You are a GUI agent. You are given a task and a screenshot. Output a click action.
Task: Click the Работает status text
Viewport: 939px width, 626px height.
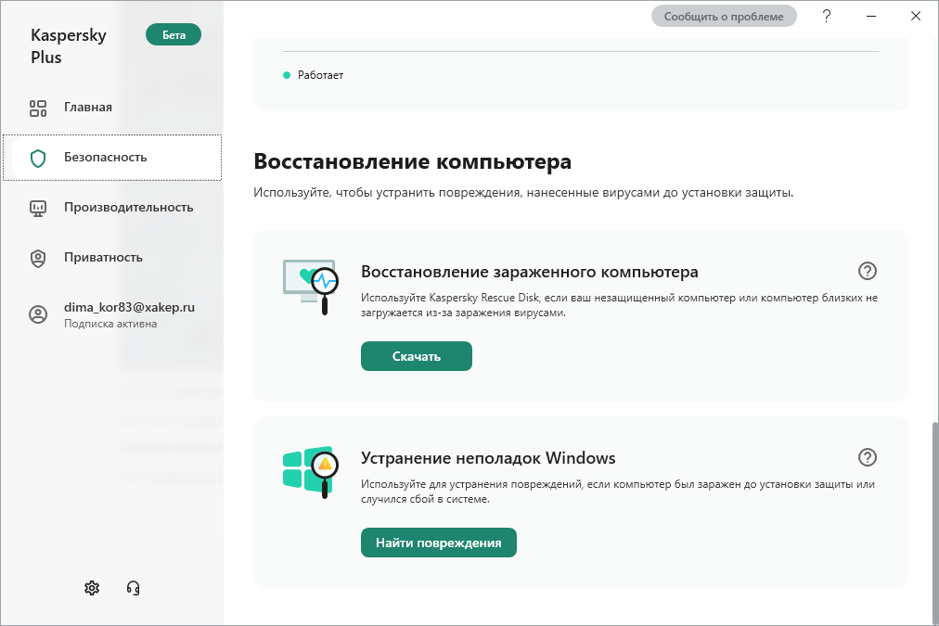click(x=320, y=75)
